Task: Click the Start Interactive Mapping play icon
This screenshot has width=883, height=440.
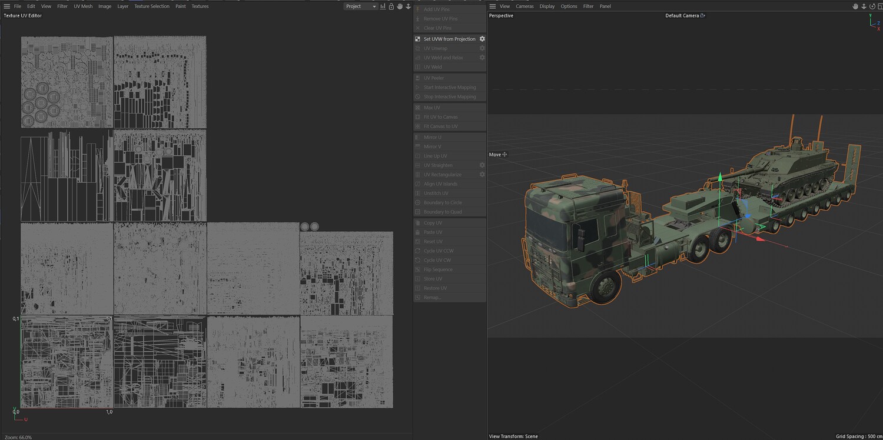Action: (x=418, y=88)
